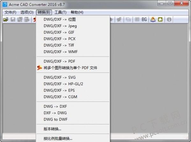Click the save floppy disk icon
This screenshot has height=142, width=191.
tap(13, 20)
